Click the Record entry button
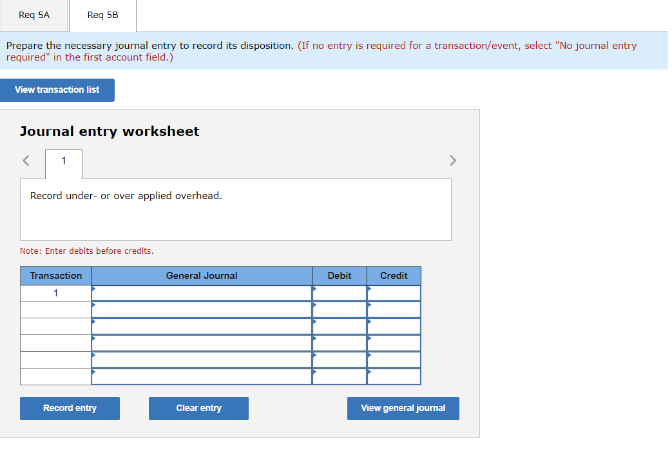This screenshot has width=672, height=451. pyautogui.click(x=70, y=408)
